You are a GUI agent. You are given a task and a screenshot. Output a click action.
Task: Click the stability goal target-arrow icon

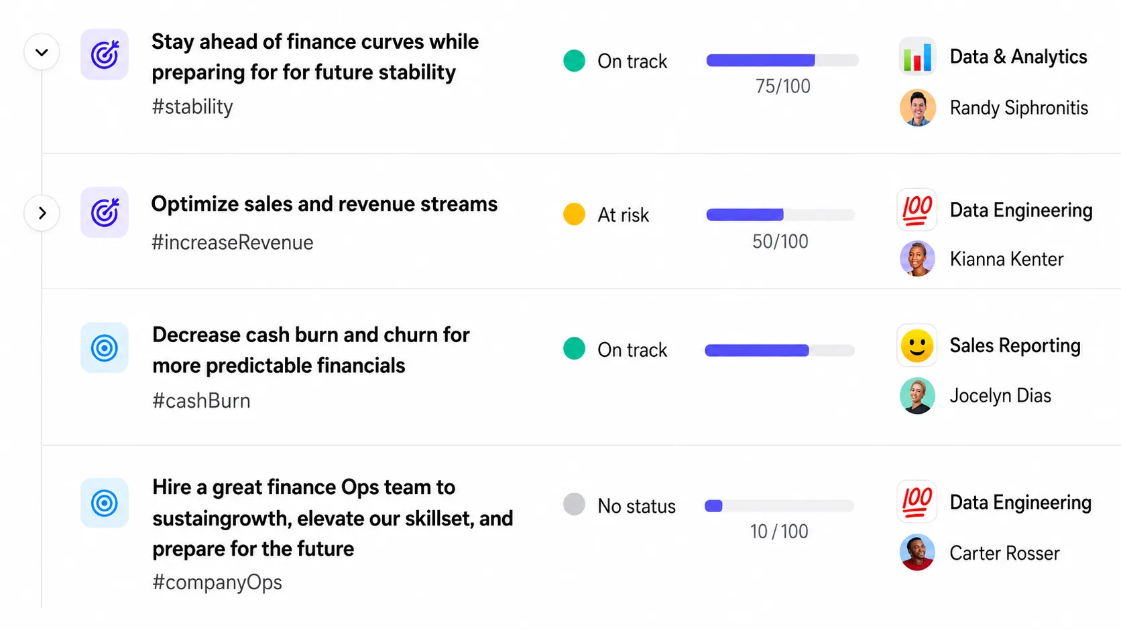click(x=105, y=54)
